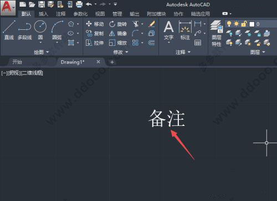Viewport: 277px width, 201px height.
Task: Expand the Annotation (注释) panel dropdown
Action: click(x=183, y=52)
